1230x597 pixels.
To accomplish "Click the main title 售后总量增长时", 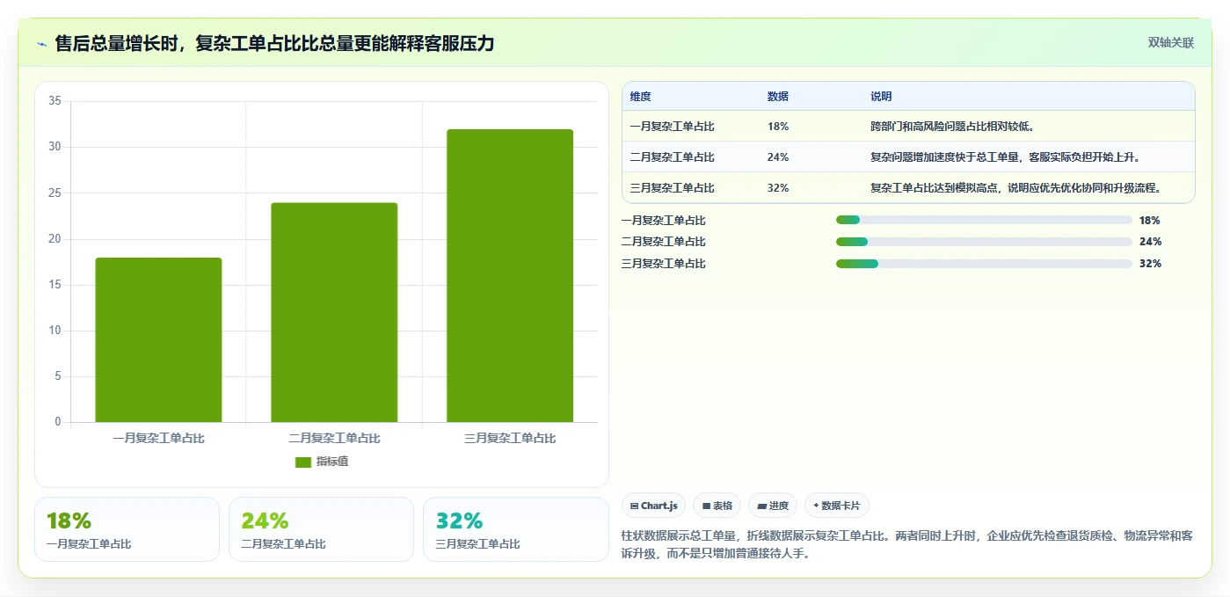I will click(274, 43).
